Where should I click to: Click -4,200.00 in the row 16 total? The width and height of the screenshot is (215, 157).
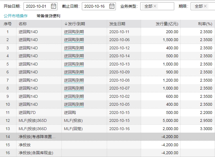pos(170,153)
